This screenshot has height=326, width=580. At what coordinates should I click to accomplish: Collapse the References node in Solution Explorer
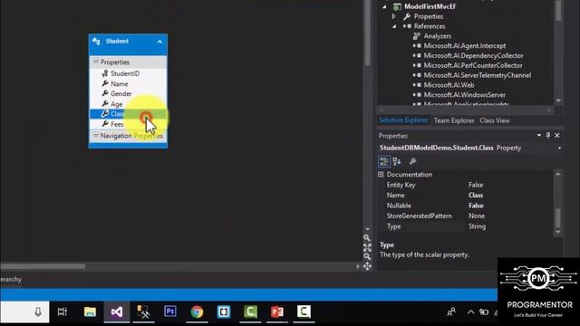click(x=394, y=26)
